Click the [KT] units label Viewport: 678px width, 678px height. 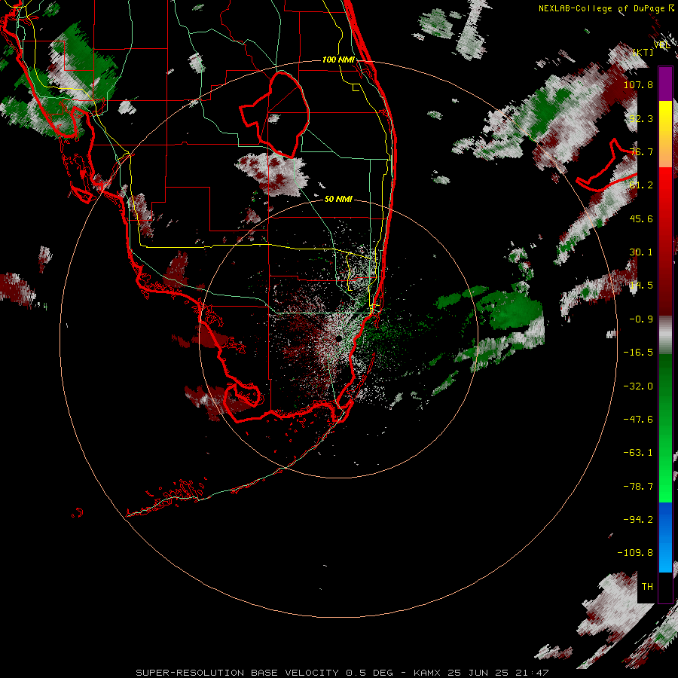point(643,52)
